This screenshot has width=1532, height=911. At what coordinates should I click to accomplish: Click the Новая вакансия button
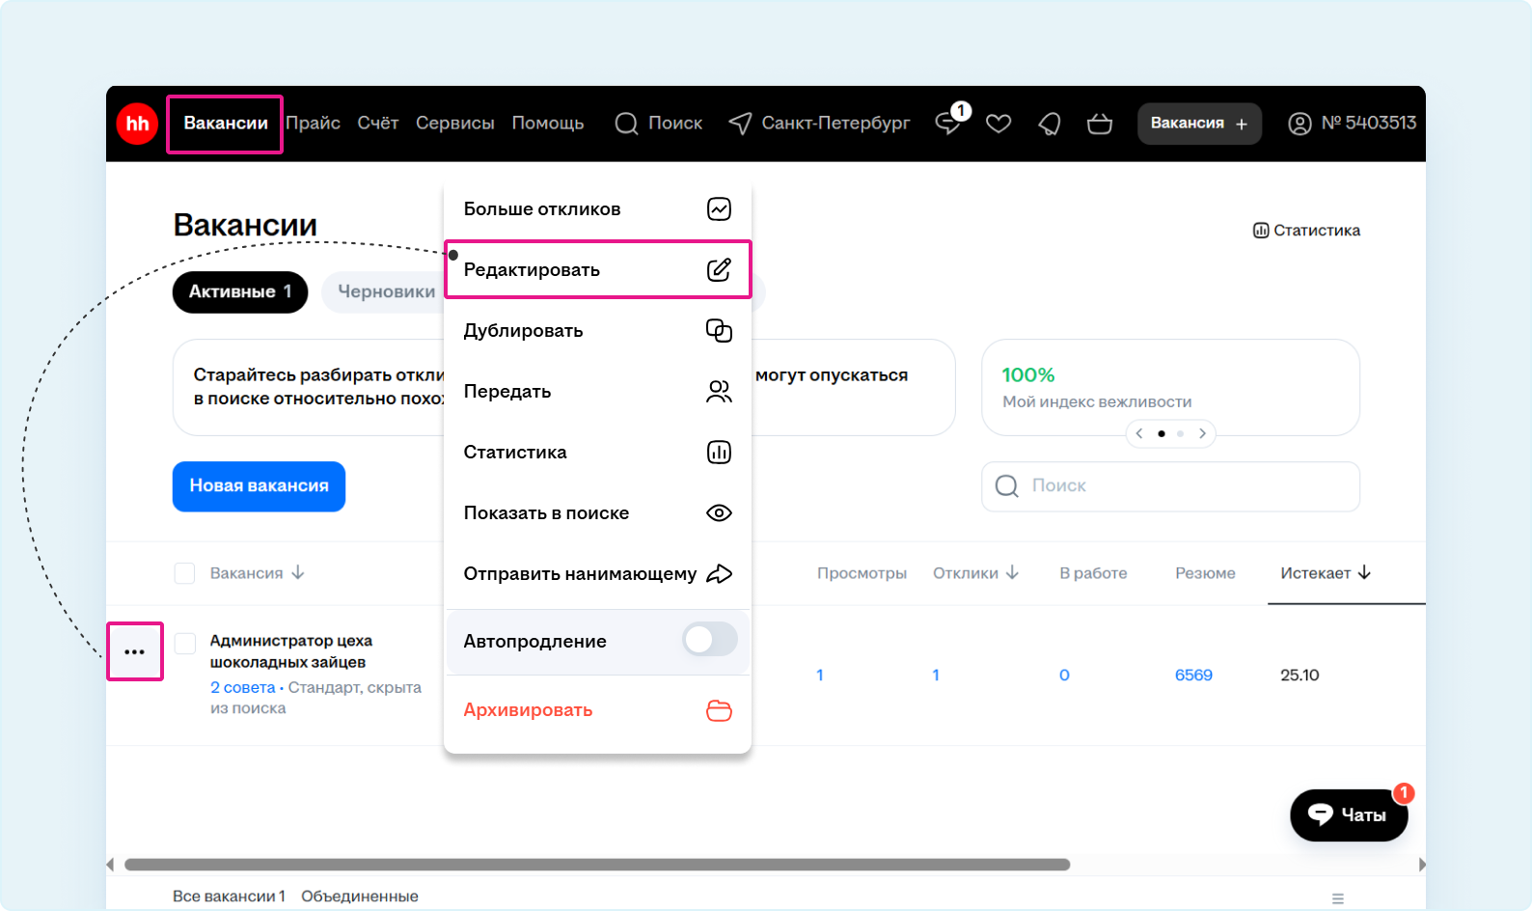tap(259, 486)
